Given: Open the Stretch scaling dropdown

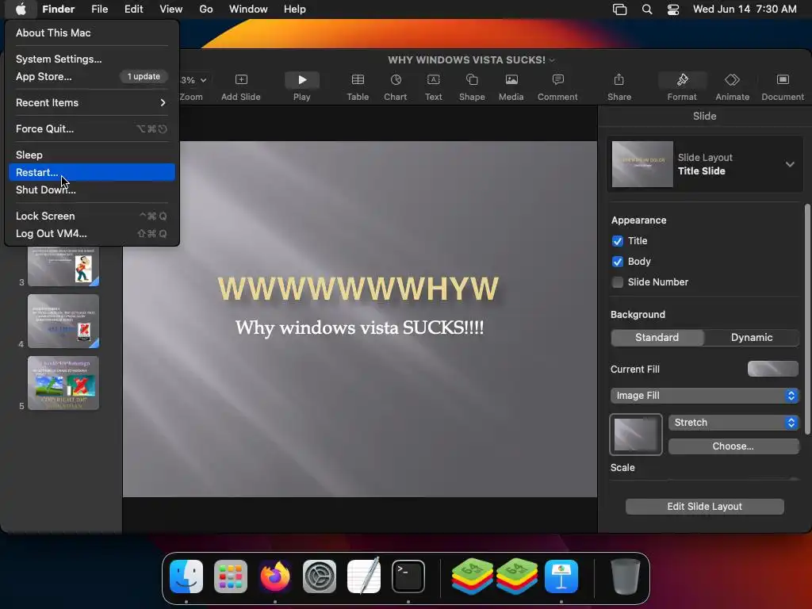Looking at the screenshot, I should tap(733, 423).
